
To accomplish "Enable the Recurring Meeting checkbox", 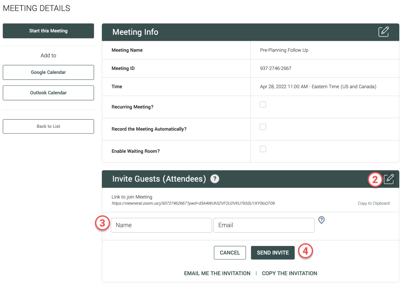I will coord(263,105).
